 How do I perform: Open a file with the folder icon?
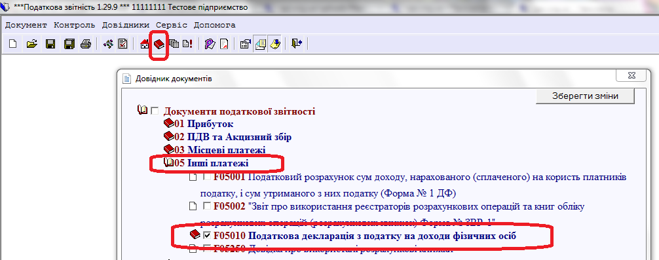pyautogui.click(x=32, y=44)
